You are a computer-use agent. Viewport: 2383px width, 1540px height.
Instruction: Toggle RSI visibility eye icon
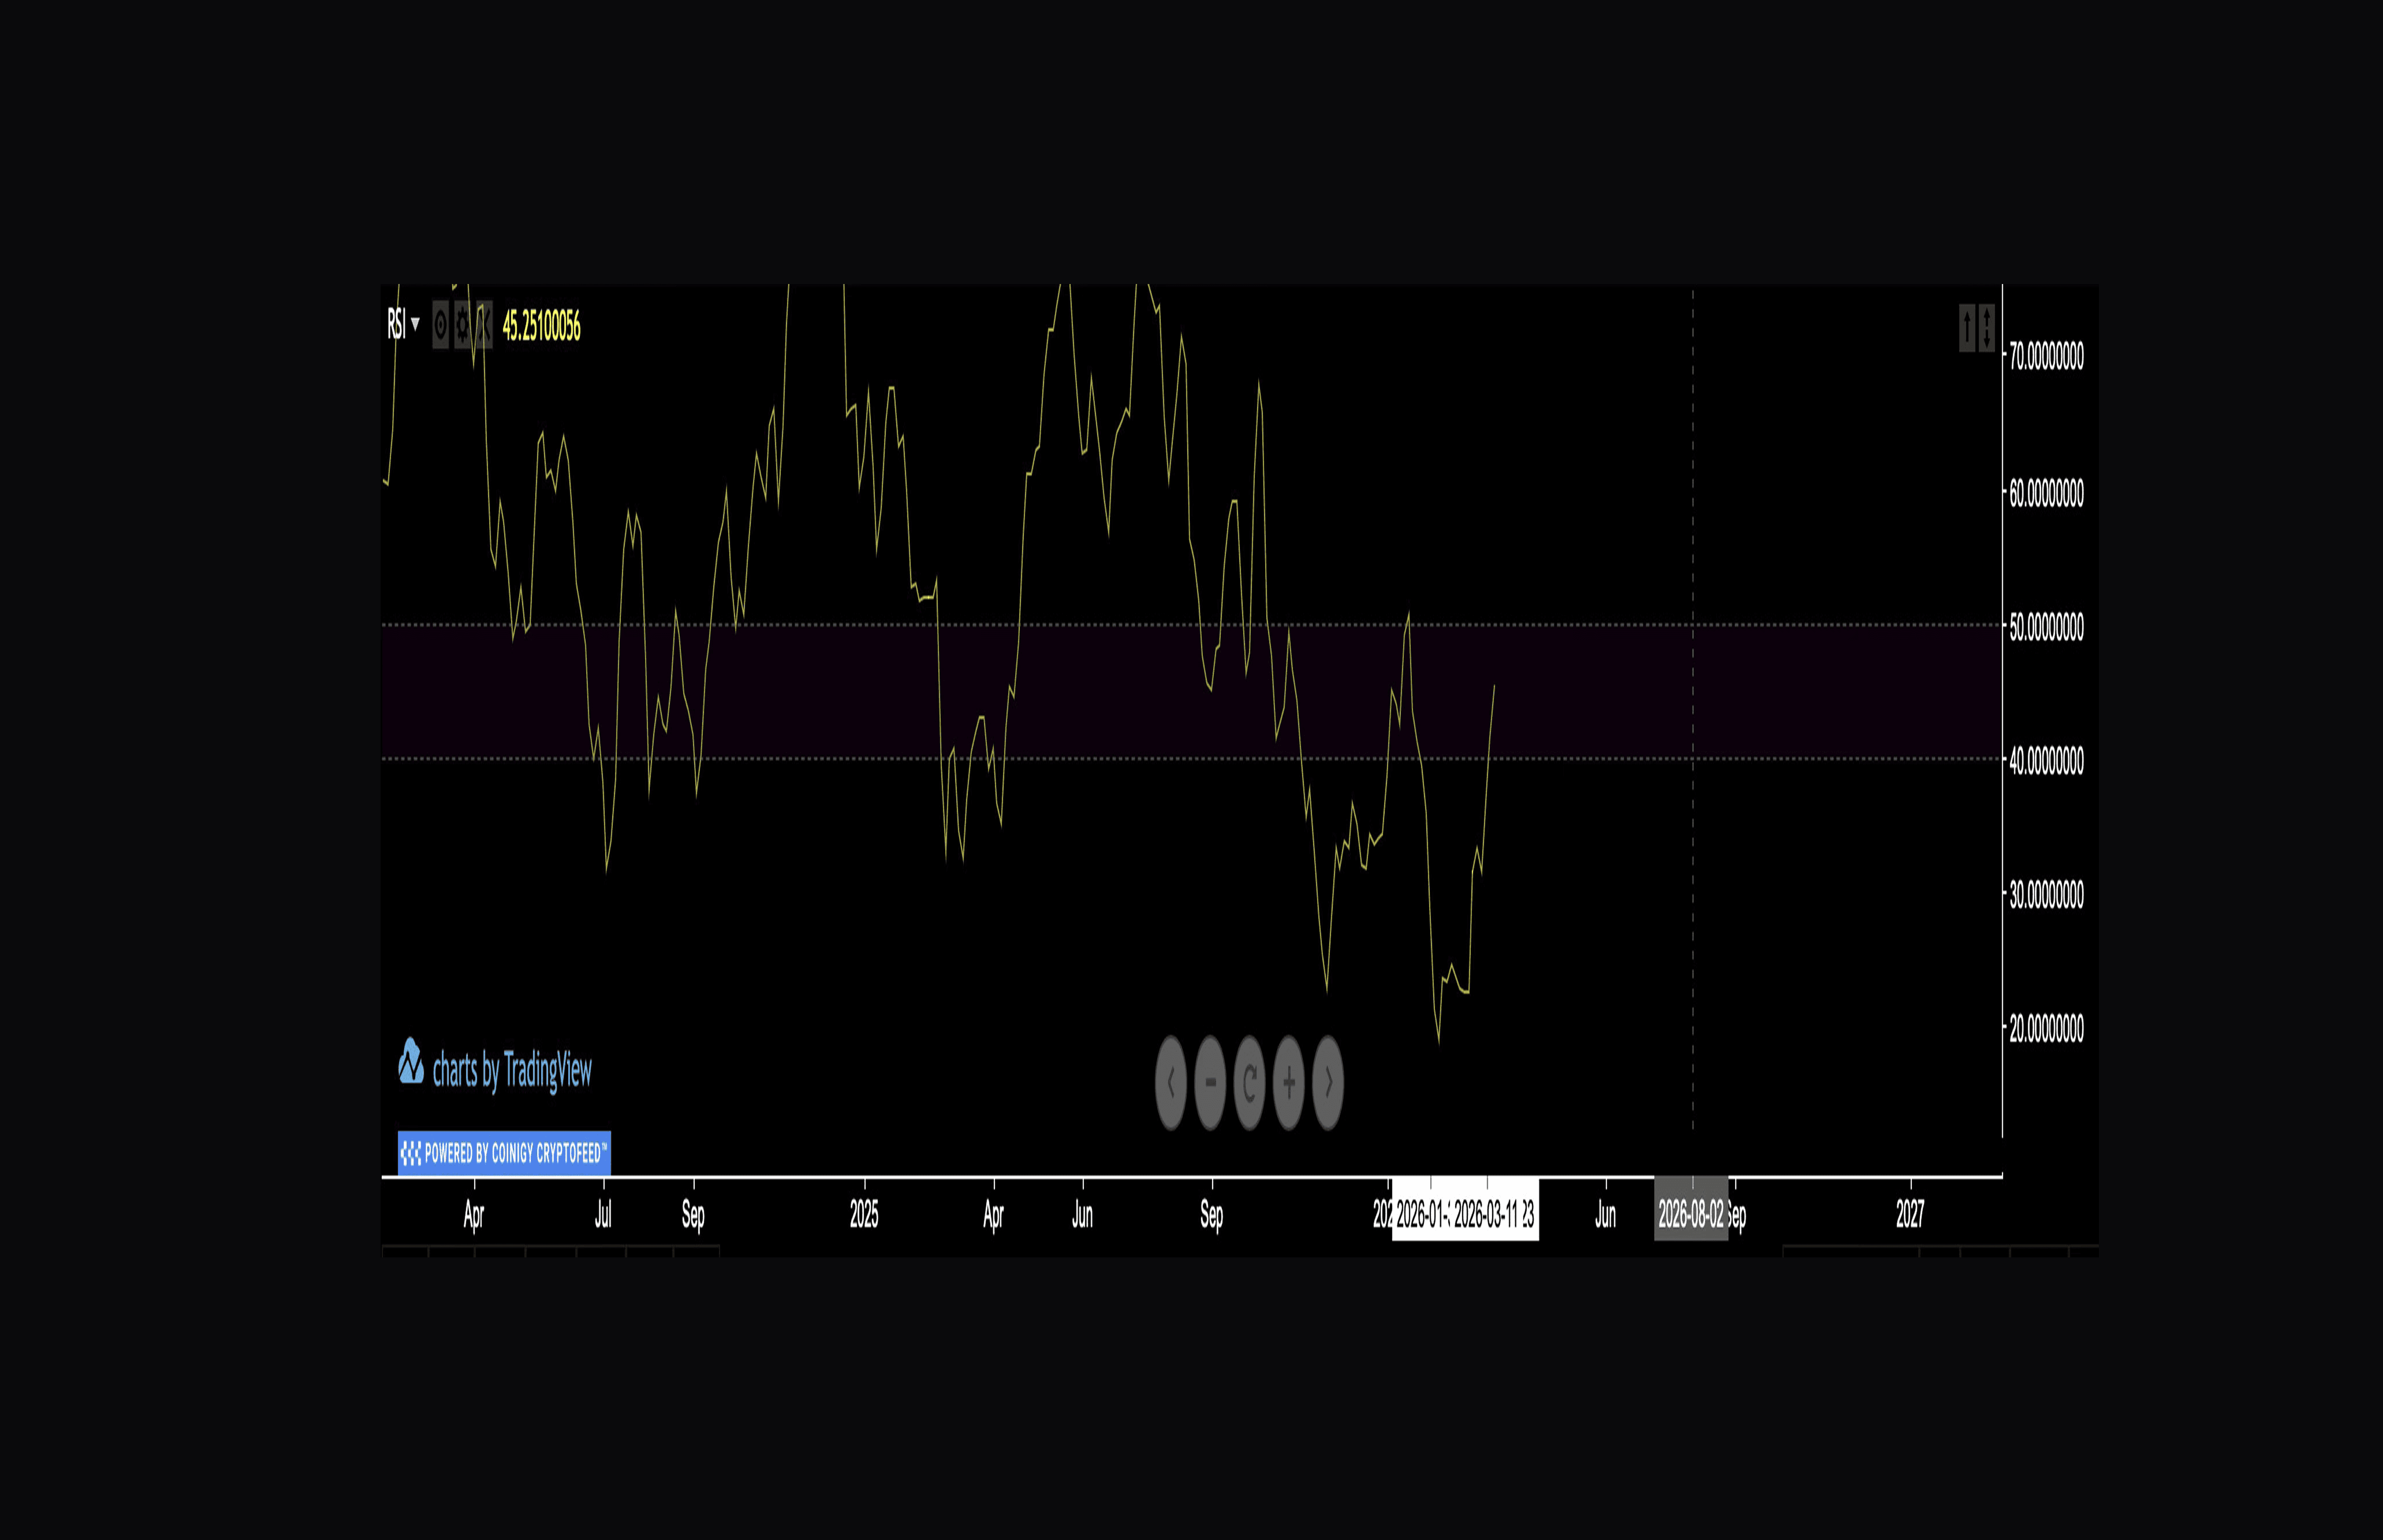coord(440,325)
